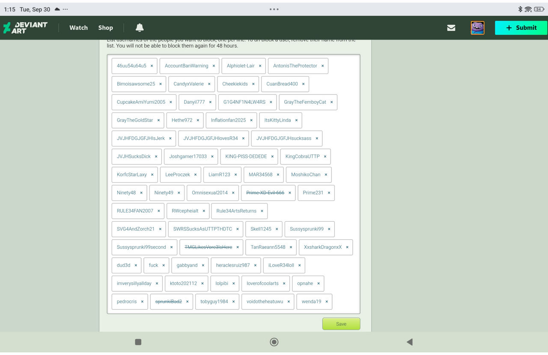Screen dimensions: 548x355
Task: Remove heraclesruiz987 using its x
Action: tap(255, 265)
